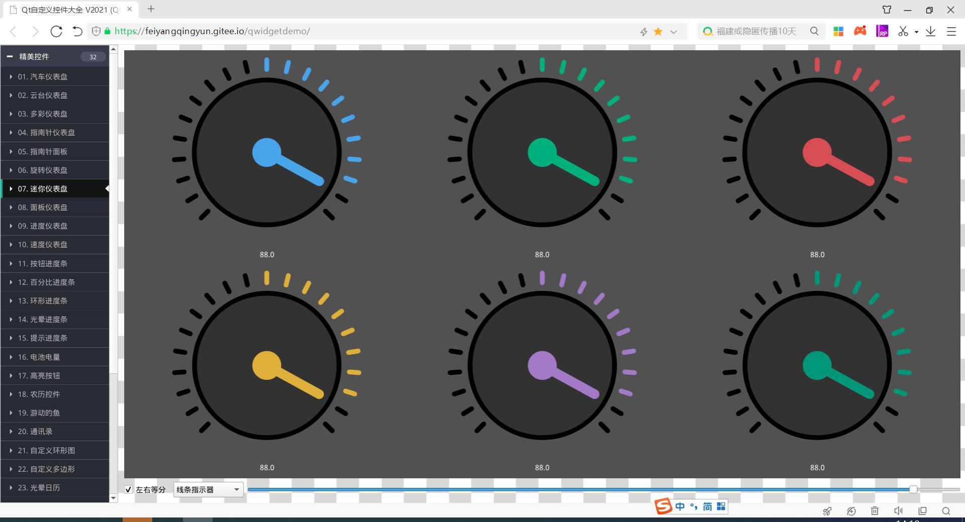Open 19. 游动的鱼 item
Screen dimensions: 965x522
(x=55, y=412)
